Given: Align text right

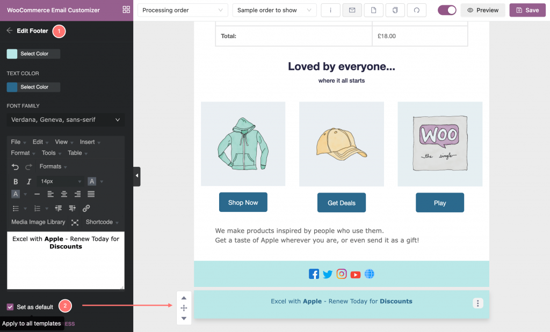Looking at the screenshot, I should pos(77,194).
